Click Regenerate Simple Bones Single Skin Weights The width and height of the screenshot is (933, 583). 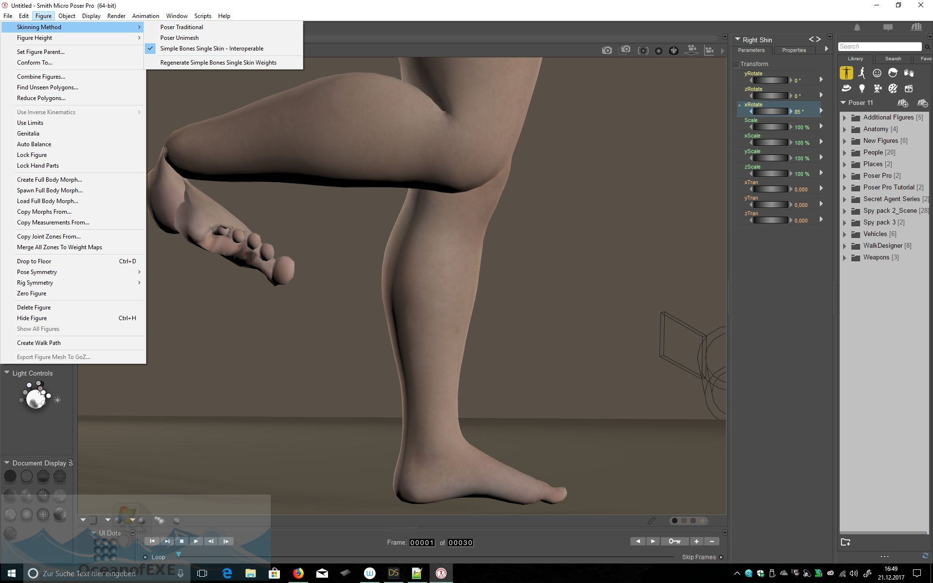click(x=223, y=63)
